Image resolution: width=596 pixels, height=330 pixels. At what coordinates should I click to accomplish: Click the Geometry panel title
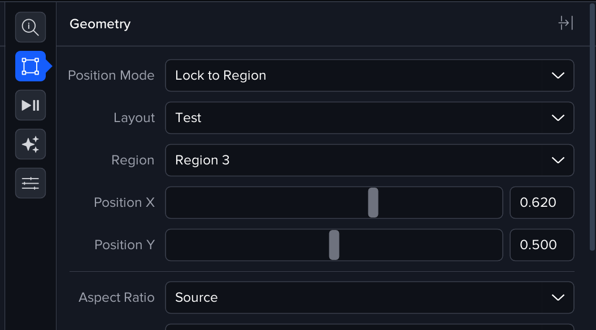[x=100, y=24]
